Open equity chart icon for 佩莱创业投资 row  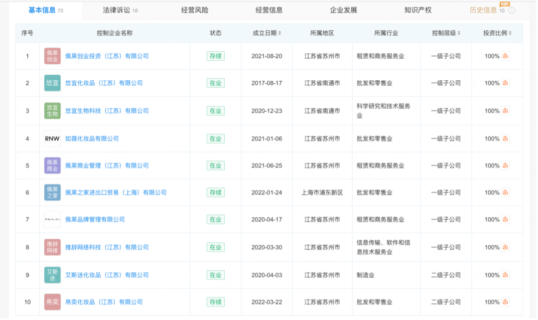tap(505, 56)
